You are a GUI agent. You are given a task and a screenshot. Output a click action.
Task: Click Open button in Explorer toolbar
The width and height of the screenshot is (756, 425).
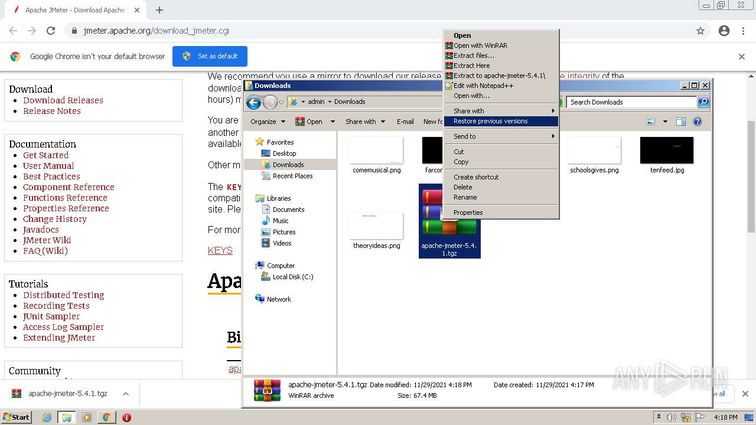pyautogui.click(x=310, y=122)
